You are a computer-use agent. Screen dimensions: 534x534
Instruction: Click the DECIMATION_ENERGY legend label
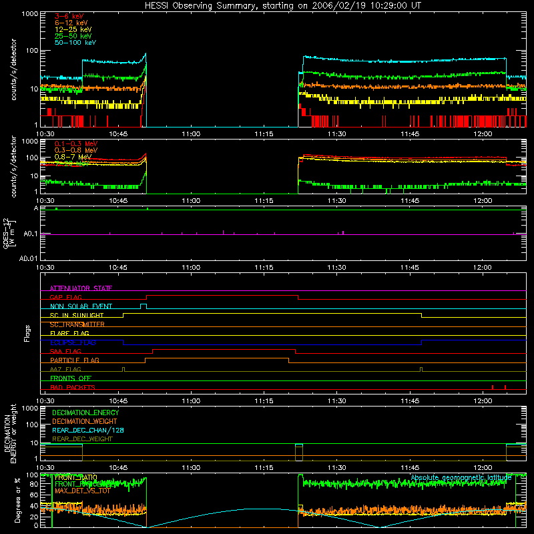pyautogui.click(x=85, y=413)
